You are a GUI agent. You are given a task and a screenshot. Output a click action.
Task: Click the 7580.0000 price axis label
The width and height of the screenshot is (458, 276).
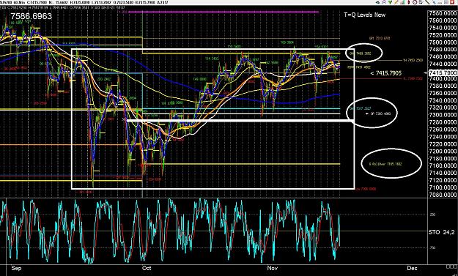(443, 13)
